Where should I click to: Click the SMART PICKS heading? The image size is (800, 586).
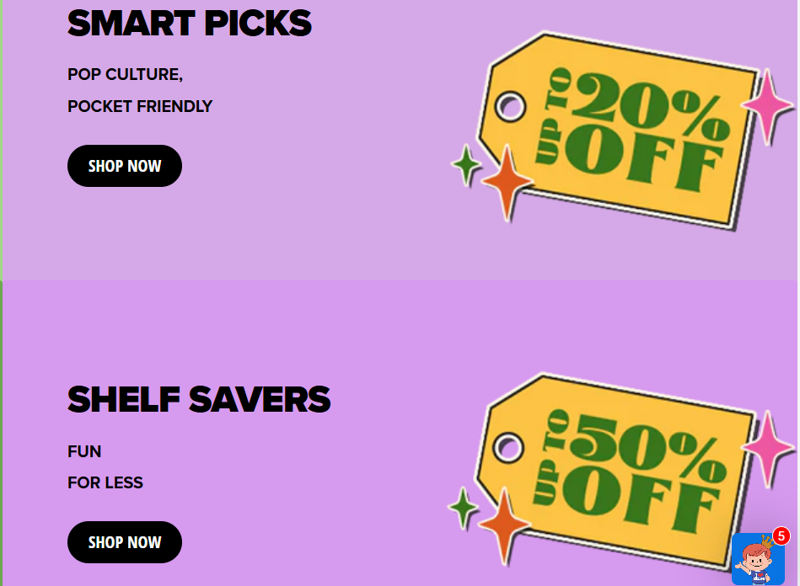pos(190,24)
